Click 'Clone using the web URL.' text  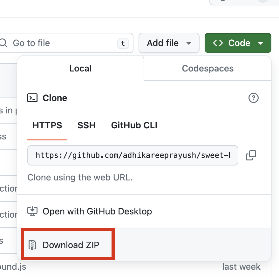(80, 178)
